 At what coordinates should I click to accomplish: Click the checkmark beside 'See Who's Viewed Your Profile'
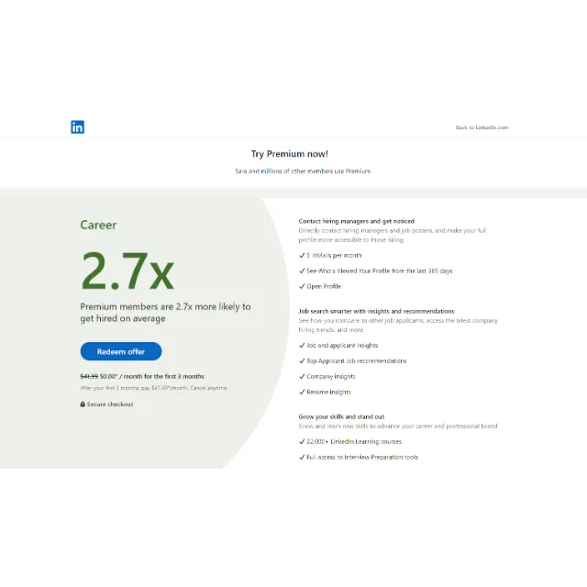click(302, 271)
